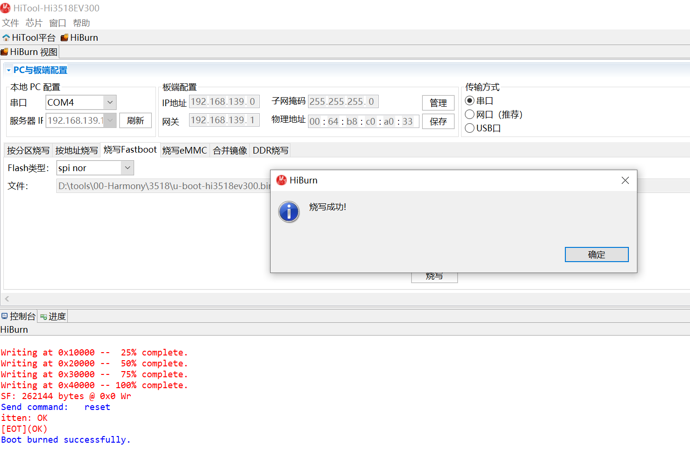This screenshot has height=455, width=690.
Task: Open the COM4 serial port dropdown
Action: (x=110, y=102)
